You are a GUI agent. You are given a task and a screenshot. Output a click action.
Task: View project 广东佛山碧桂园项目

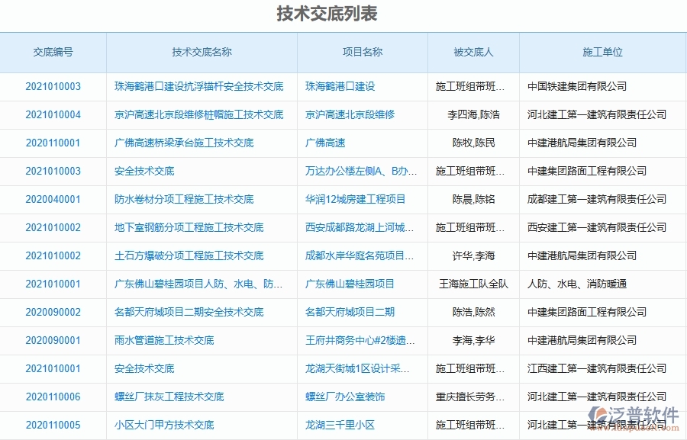point(342,284)
